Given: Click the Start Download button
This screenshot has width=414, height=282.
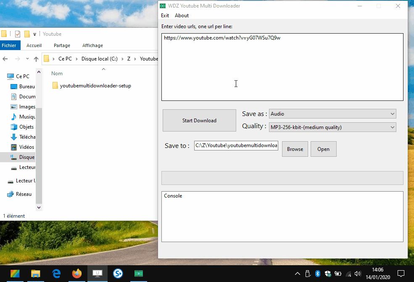Looking at the screenshot, I should pos(199,120).
